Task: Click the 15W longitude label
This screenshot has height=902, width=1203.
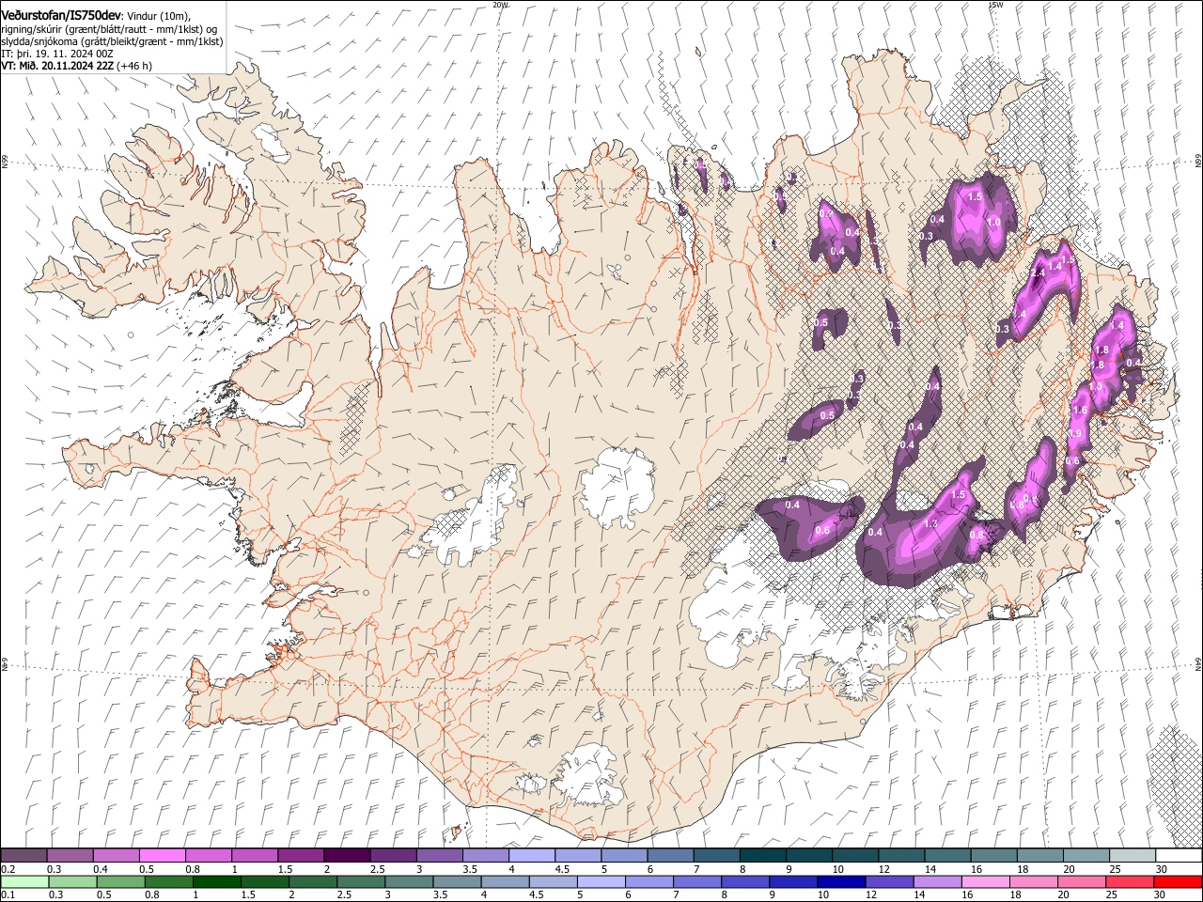Action: pyautogui.click(x=994, y=5)
